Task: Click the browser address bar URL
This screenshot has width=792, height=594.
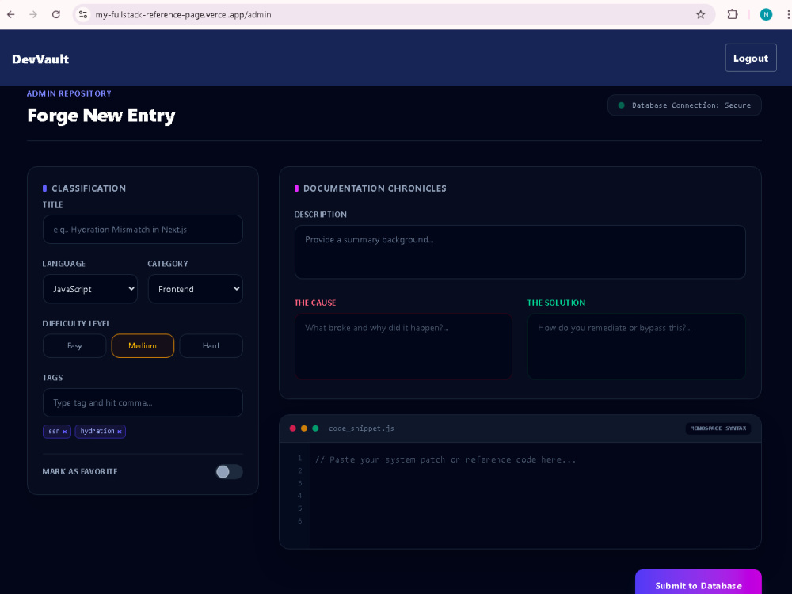Action: pyautogui.click(x=184, y=14)
